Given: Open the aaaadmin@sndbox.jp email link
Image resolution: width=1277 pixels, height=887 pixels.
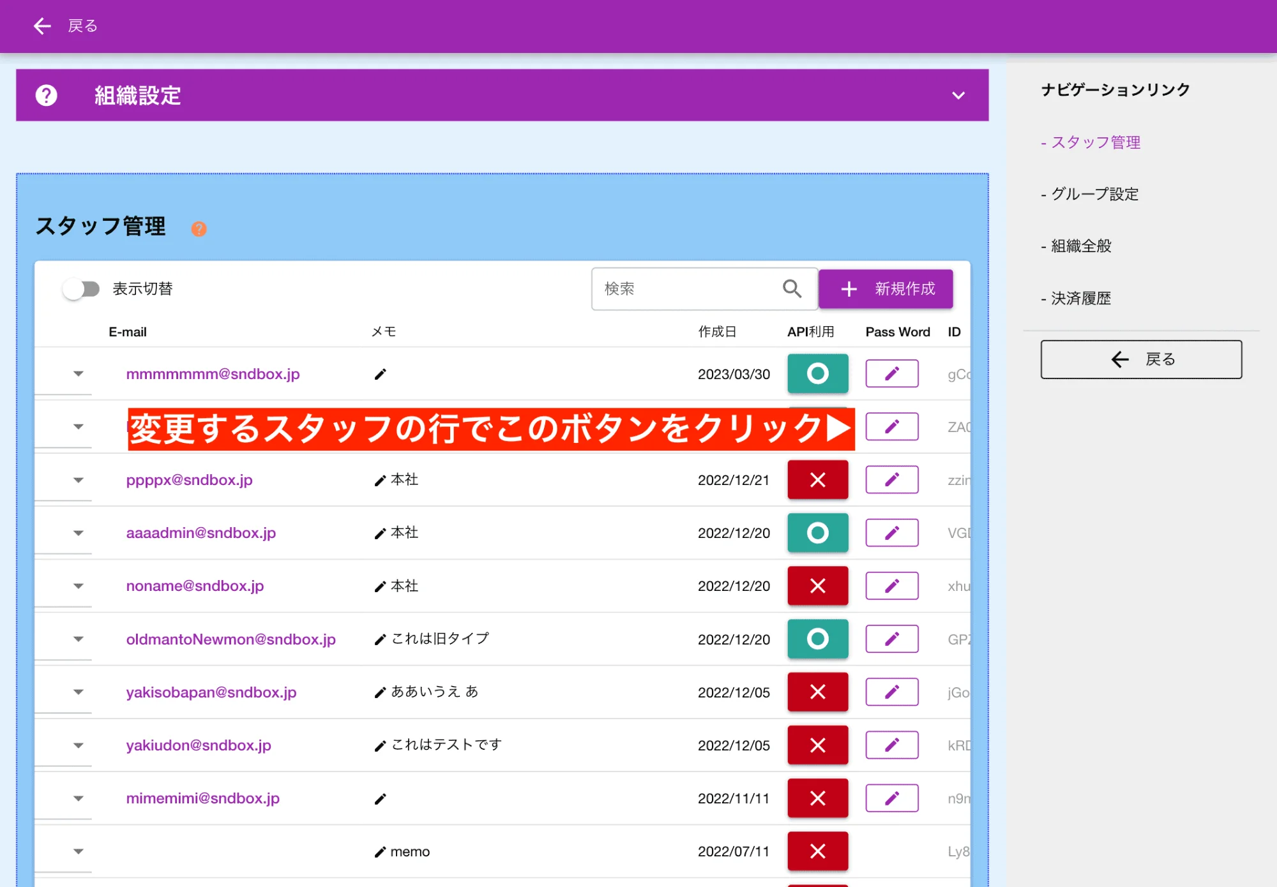Looking at the screenshot, I should (201, 532).
